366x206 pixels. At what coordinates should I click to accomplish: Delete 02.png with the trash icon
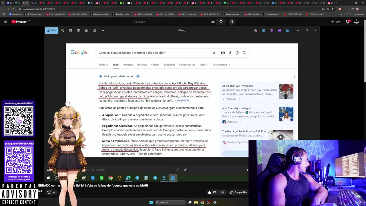click(x=71, y=30)
